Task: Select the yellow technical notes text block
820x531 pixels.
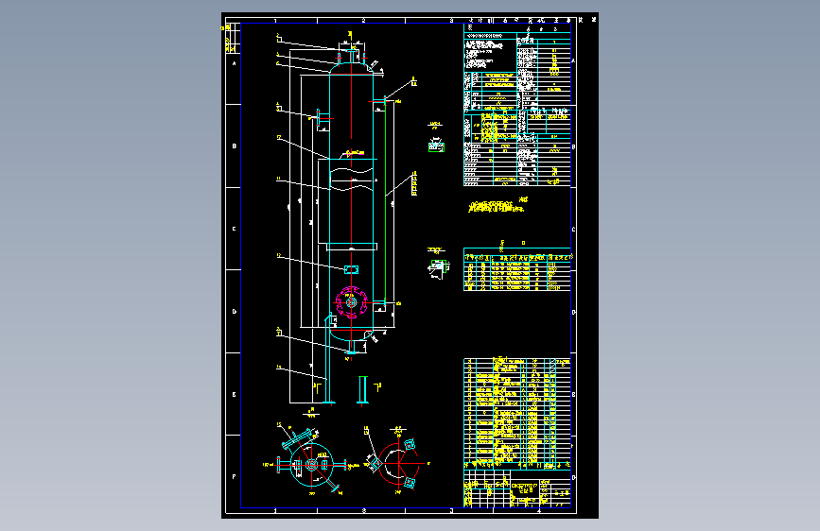Action: 497,206
